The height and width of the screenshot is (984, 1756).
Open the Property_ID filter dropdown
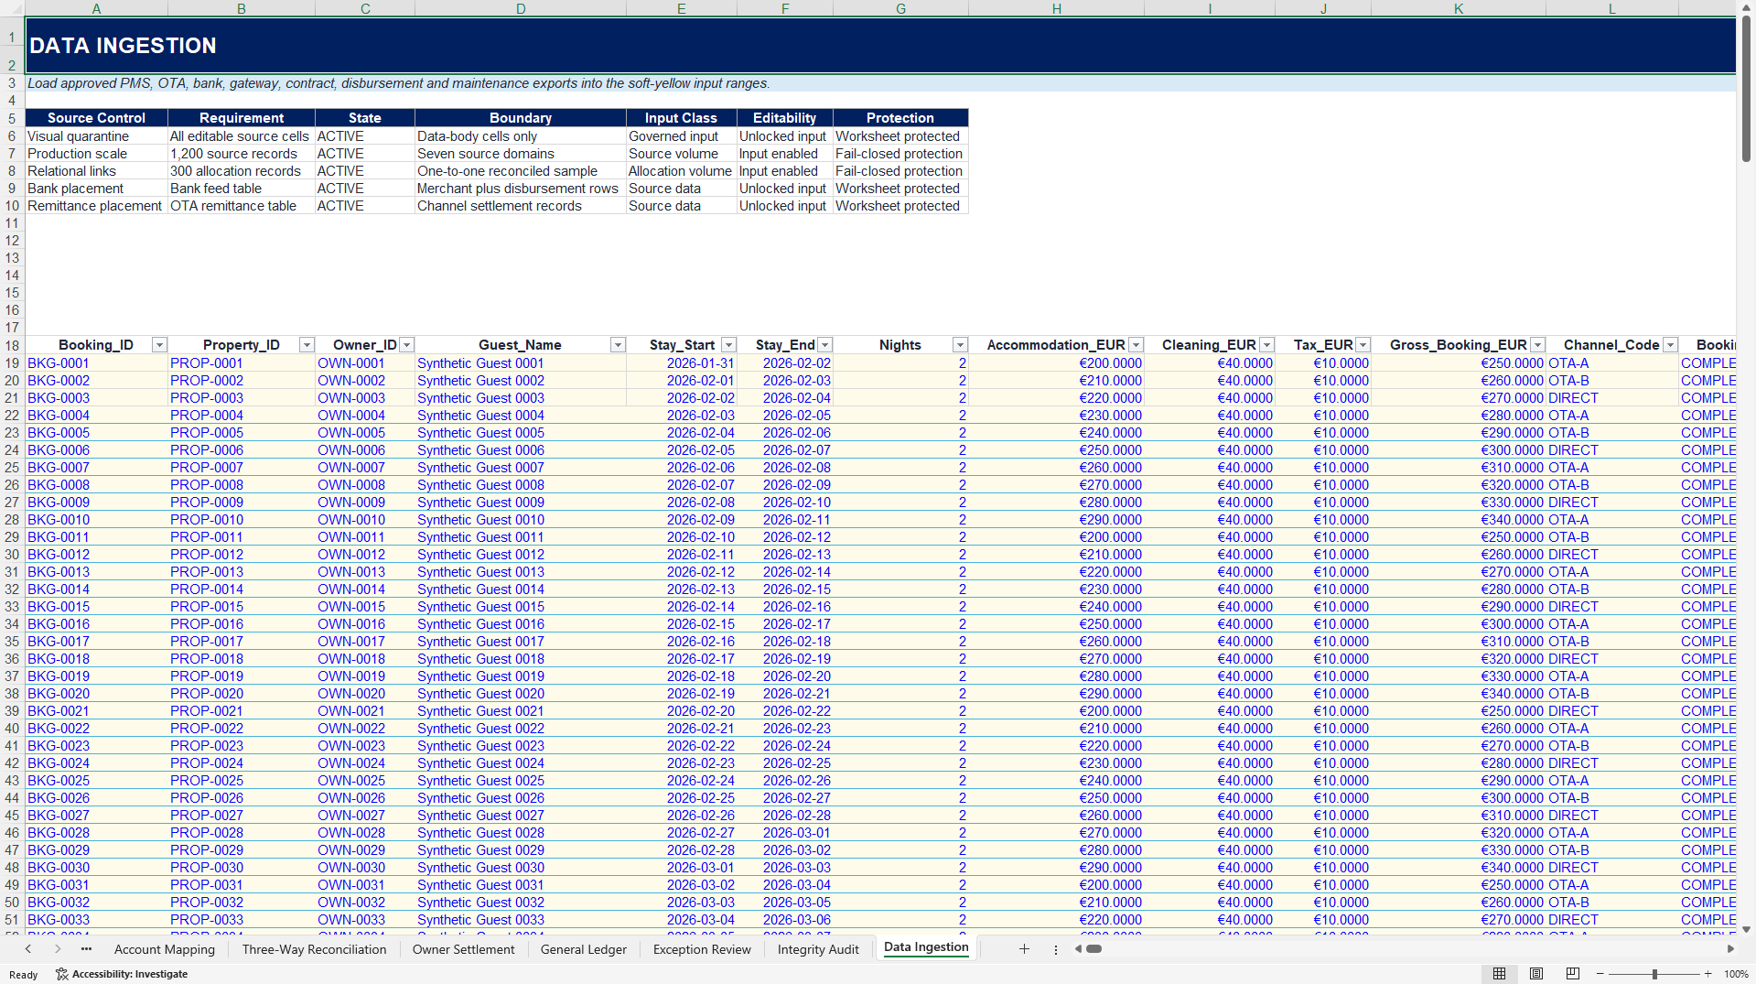pyautogui.click(x=307, y=345)
